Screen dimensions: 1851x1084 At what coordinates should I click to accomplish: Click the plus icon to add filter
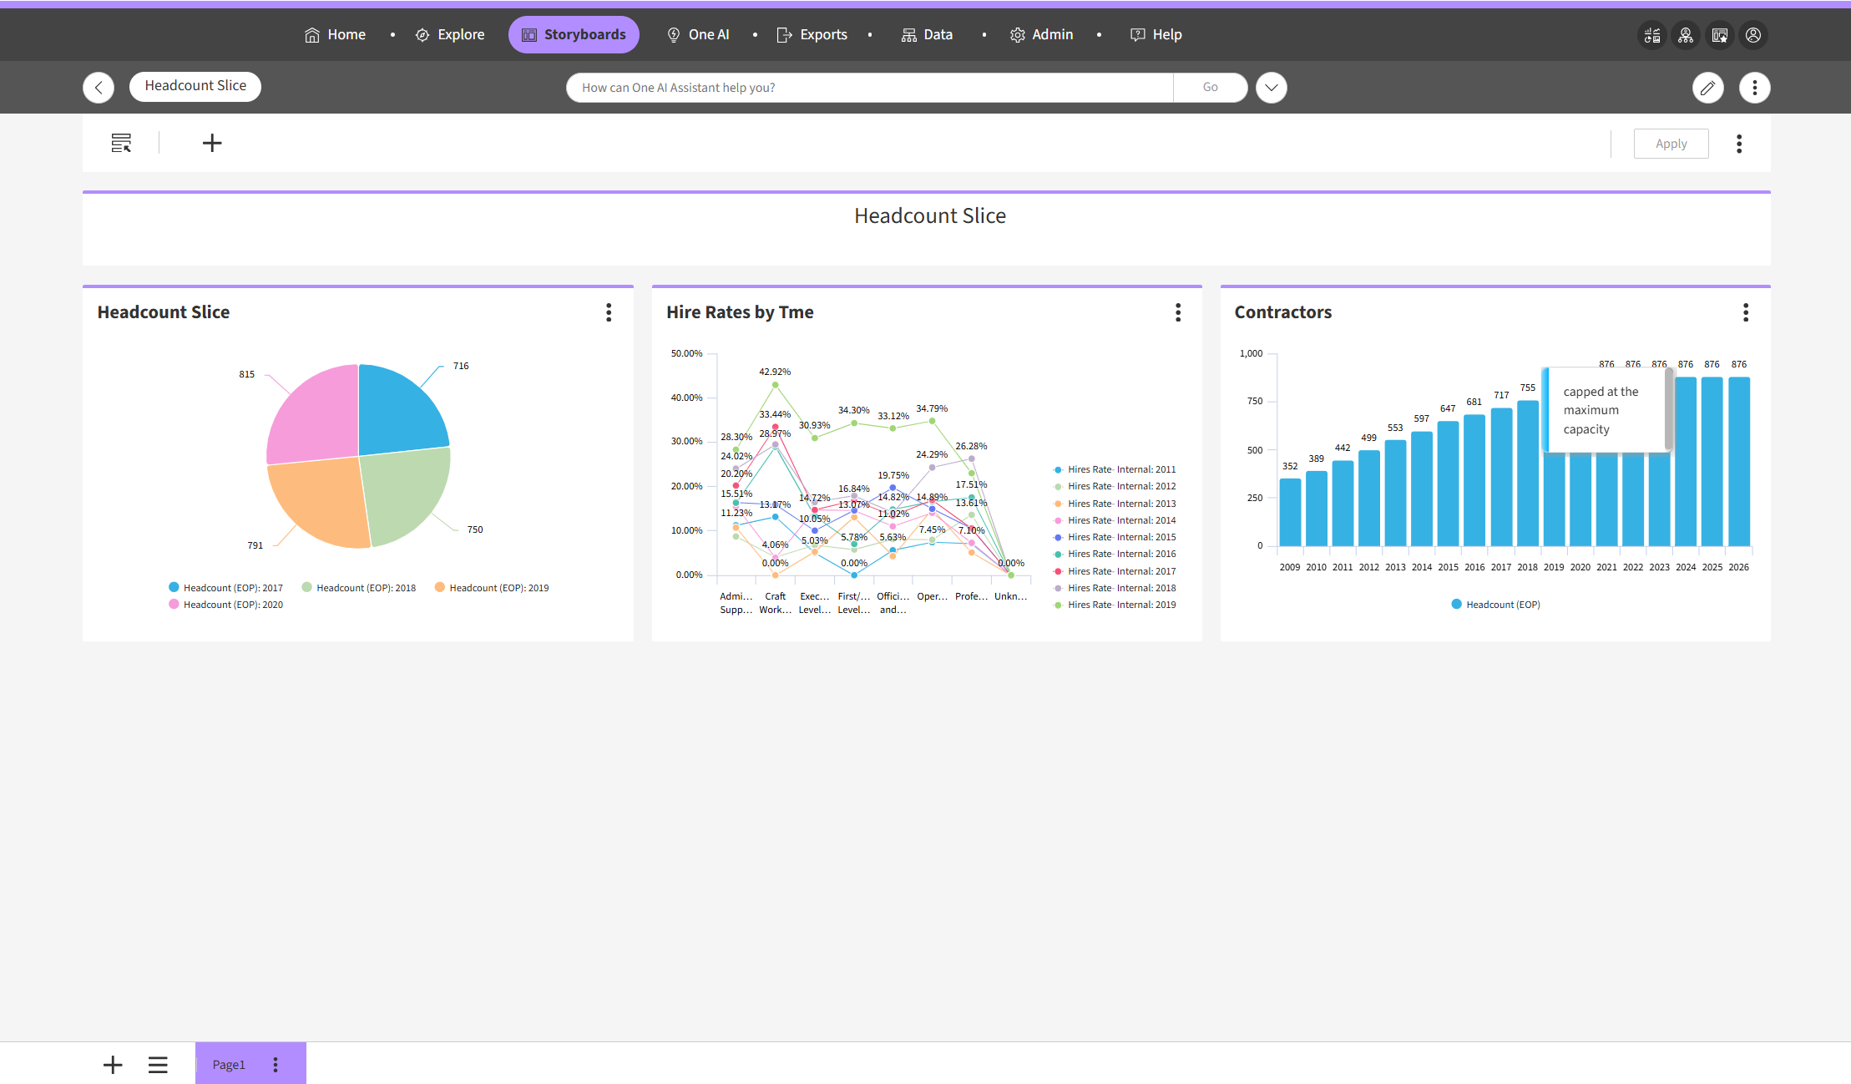click(x=212, y=143)
